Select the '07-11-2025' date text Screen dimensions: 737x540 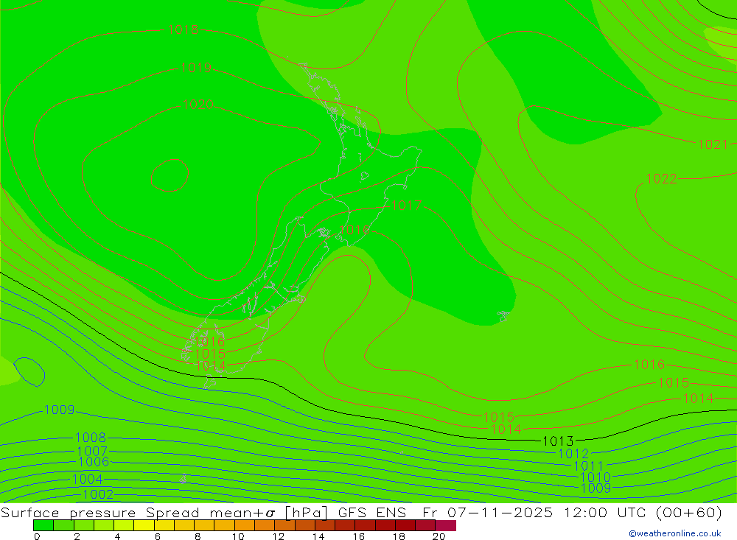pos(500,512)
